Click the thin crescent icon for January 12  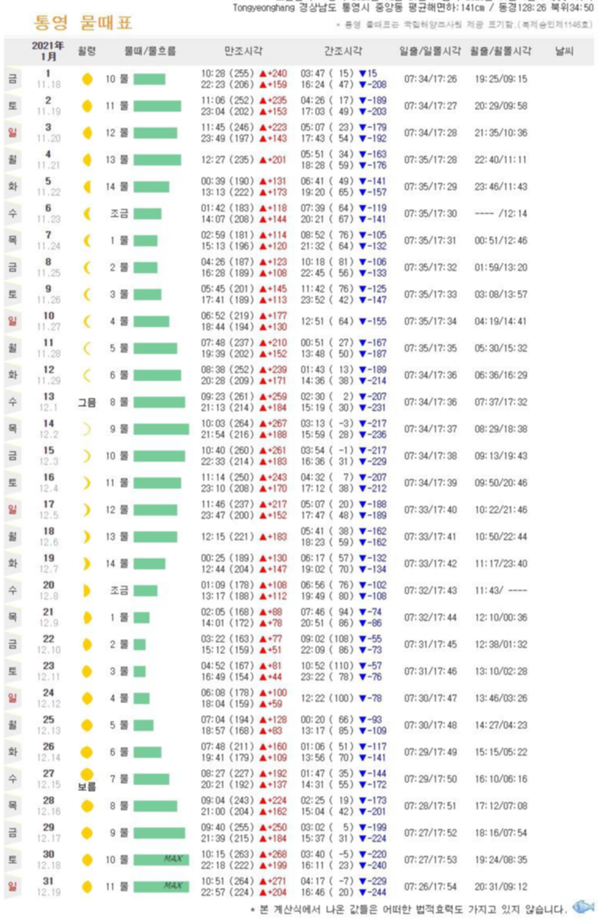point(87,375)
